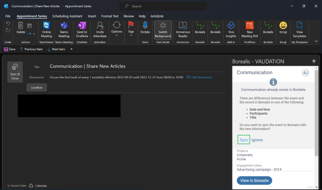
Task: Click the 'Corporate,' project text
Action: pos(245,155)
